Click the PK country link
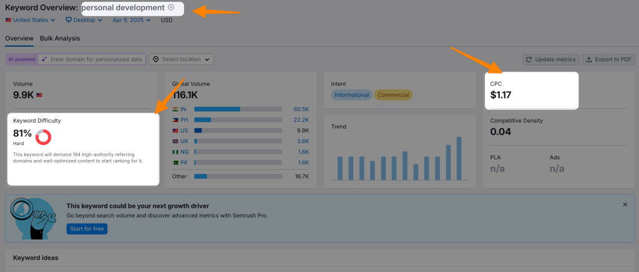 tap(184, 162)
